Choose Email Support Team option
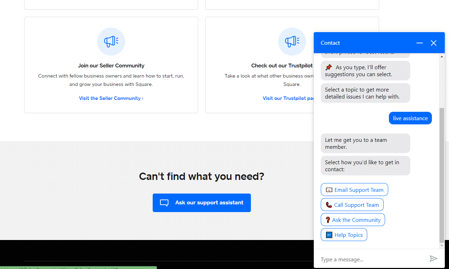 pos(354,190)
